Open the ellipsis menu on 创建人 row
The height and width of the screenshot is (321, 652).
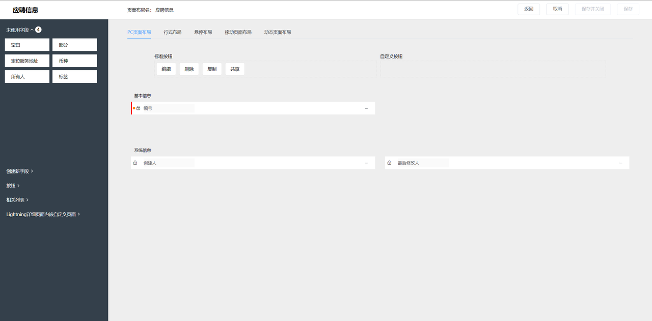tap(366, 163)
